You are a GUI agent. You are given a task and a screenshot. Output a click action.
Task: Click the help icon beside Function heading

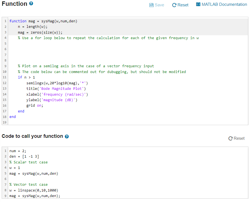(x=31, y=4)
